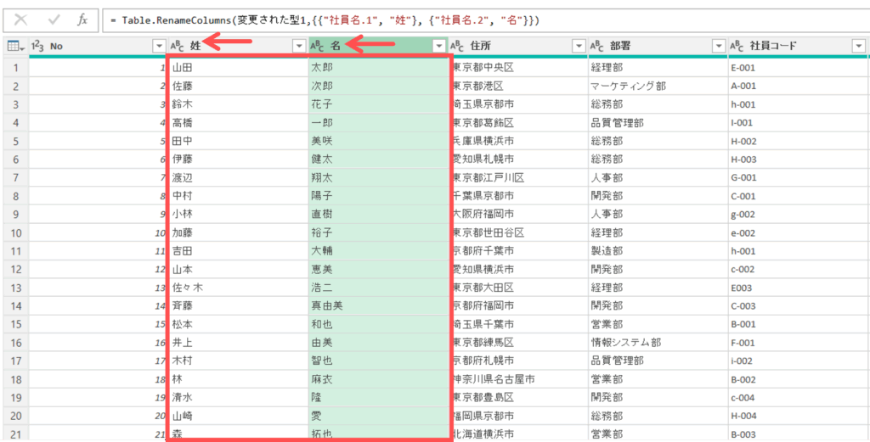Viewport: 870px width, 442px height.
Task: Select the cell with code E-001
Action: point(794,67)
